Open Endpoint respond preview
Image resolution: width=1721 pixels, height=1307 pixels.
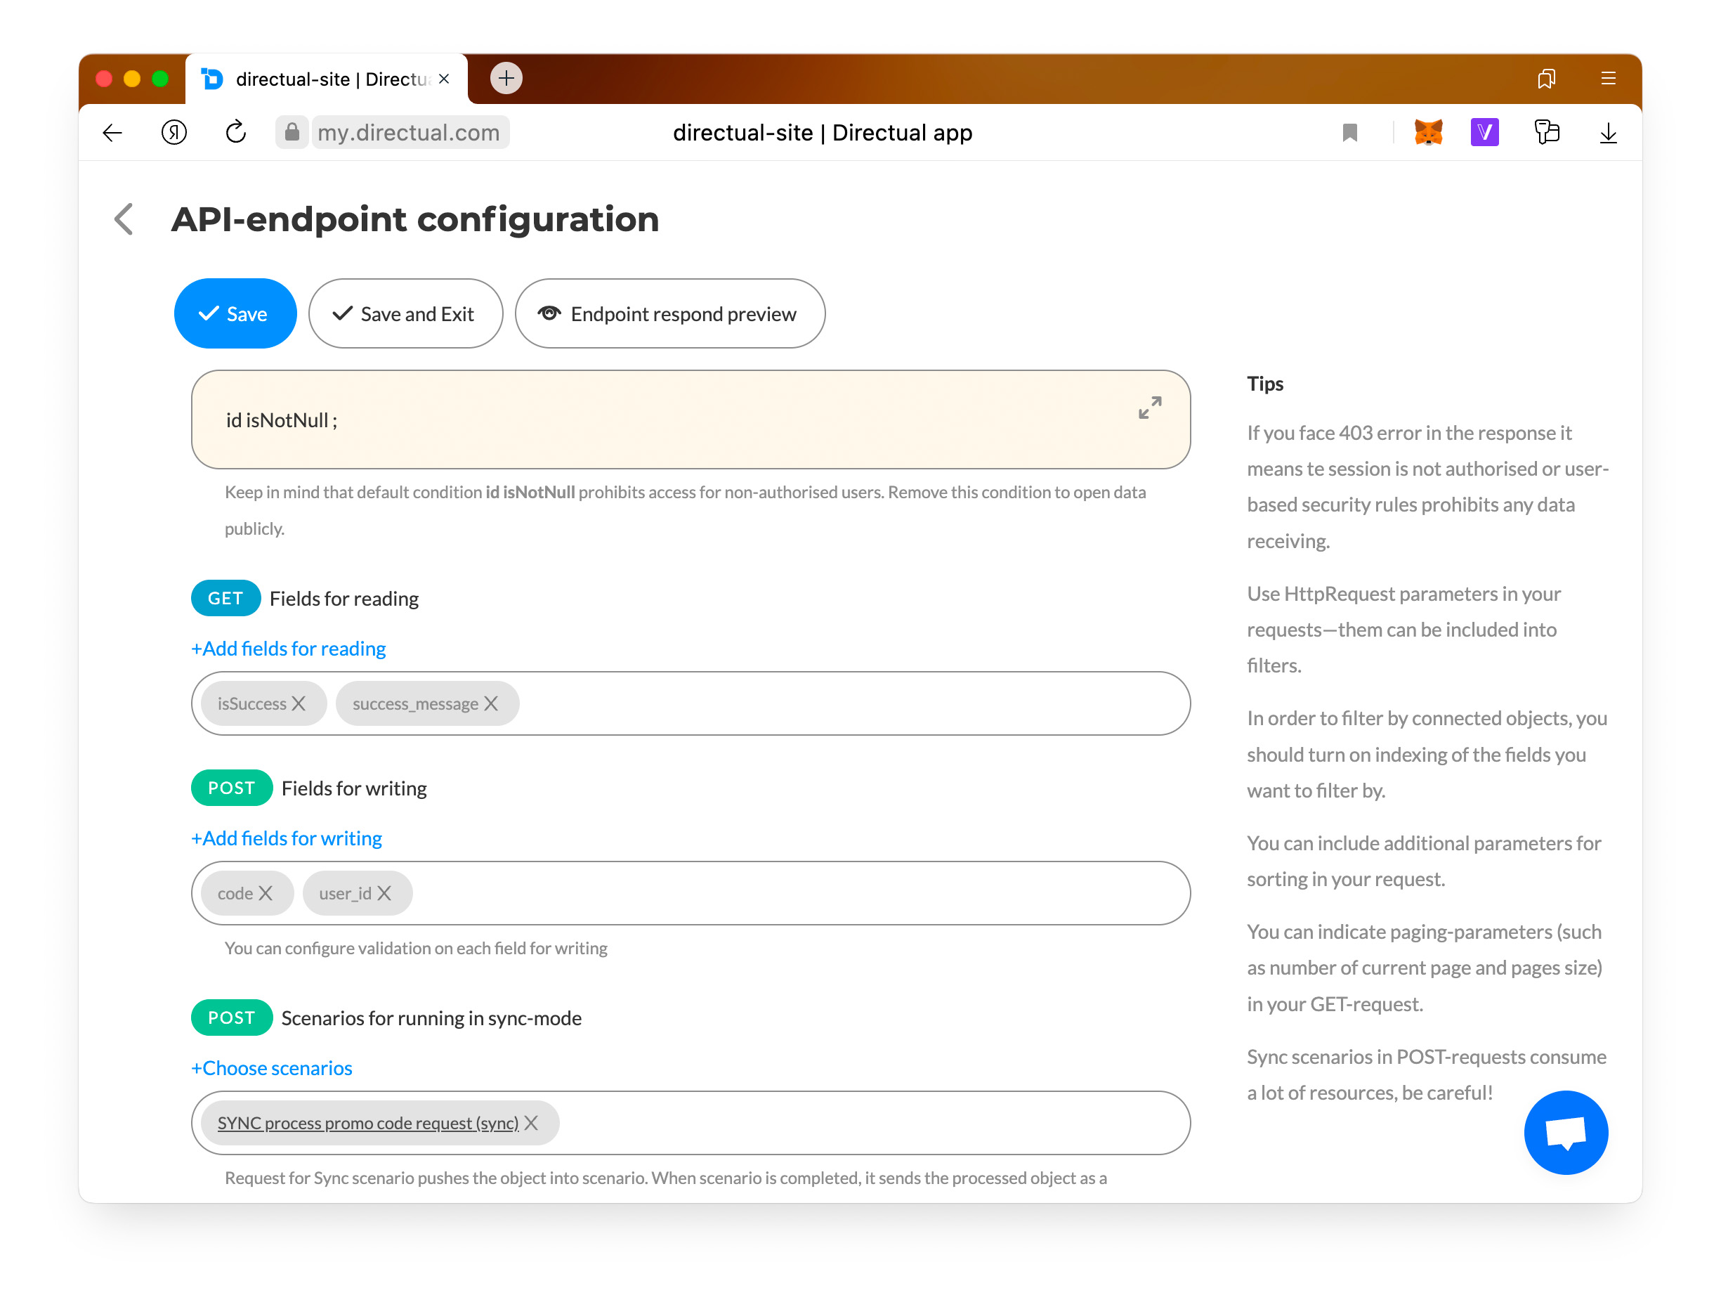[669, 313]
